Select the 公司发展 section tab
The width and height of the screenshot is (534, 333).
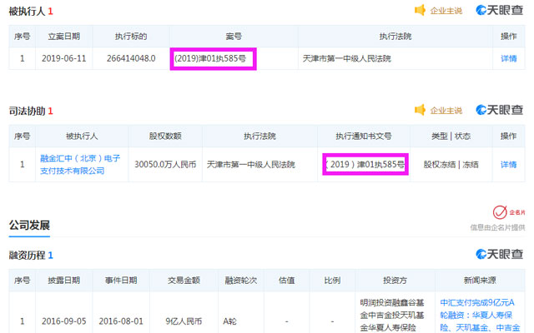pos(29,226)
